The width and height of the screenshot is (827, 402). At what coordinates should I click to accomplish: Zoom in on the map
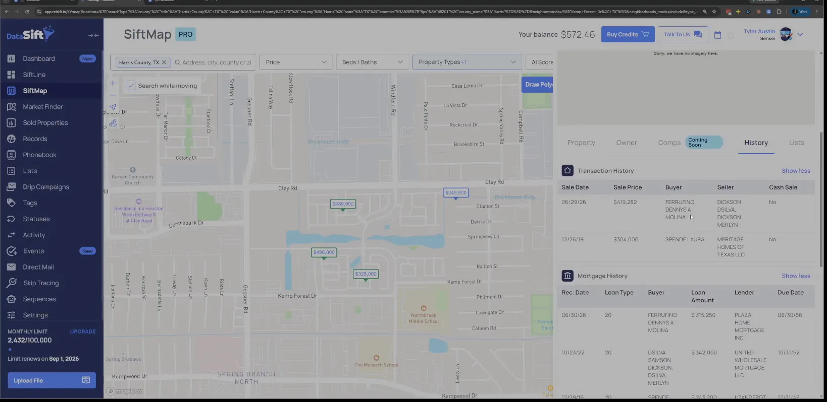(x=113, y=83)
